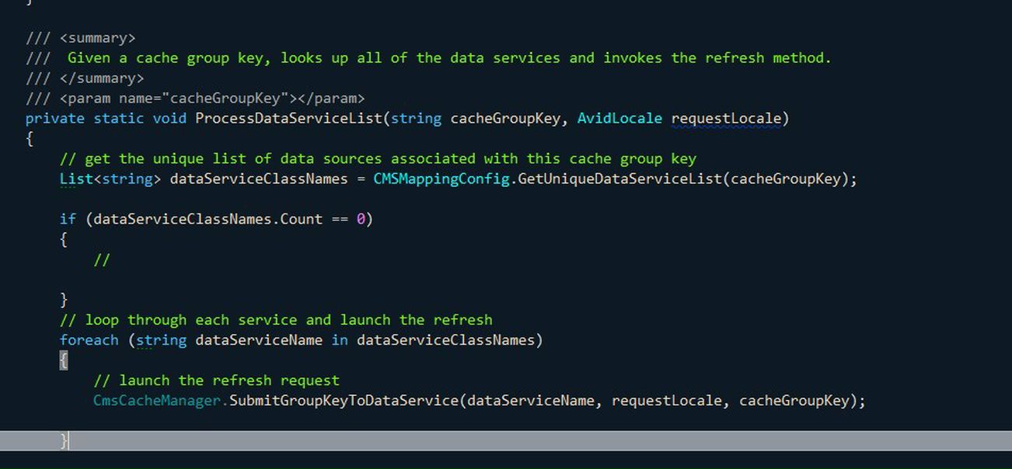Click the squiggly-underlined requestLocale parameter
The width and height of the screenshot is (1012, 469).
pos(726,118)
